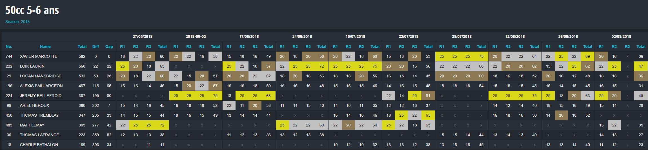Select THOMAS TREMBLAY's row
This screenshot has height=150, width=648.
pyautogui.click(x=324, y=115)
